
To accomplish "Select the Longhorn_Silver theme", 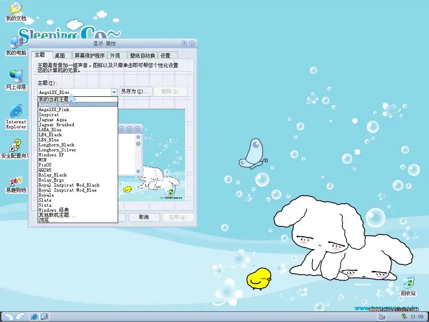I will point(78,150).
